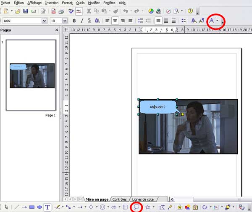Click the New document icon
The width and height of the screenshot is (252, 212).
pos(6,11)
